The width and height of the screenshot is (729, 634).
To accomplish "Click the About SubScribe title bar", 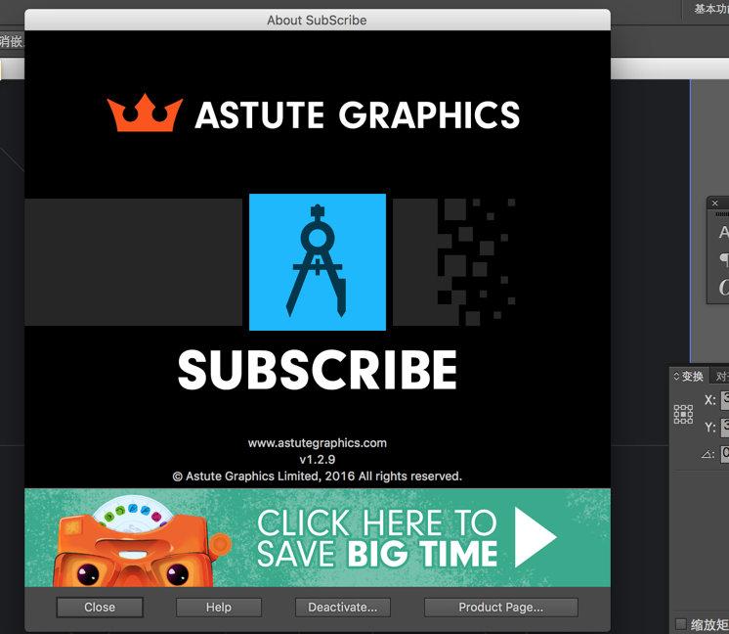I will coord(318,20).
